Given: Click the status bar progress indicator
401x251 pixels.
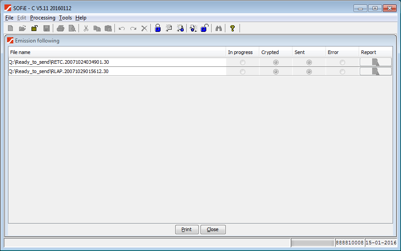Looking at the screenshot, I should (x=312, y=243).
